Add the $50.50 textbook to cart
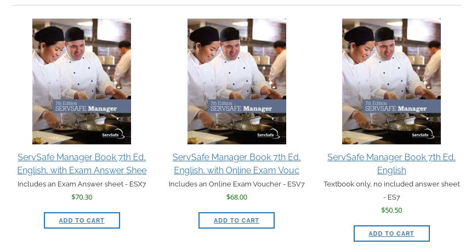Image resolution: width=471 pixels, height=251 pixels. pos(391,234)
